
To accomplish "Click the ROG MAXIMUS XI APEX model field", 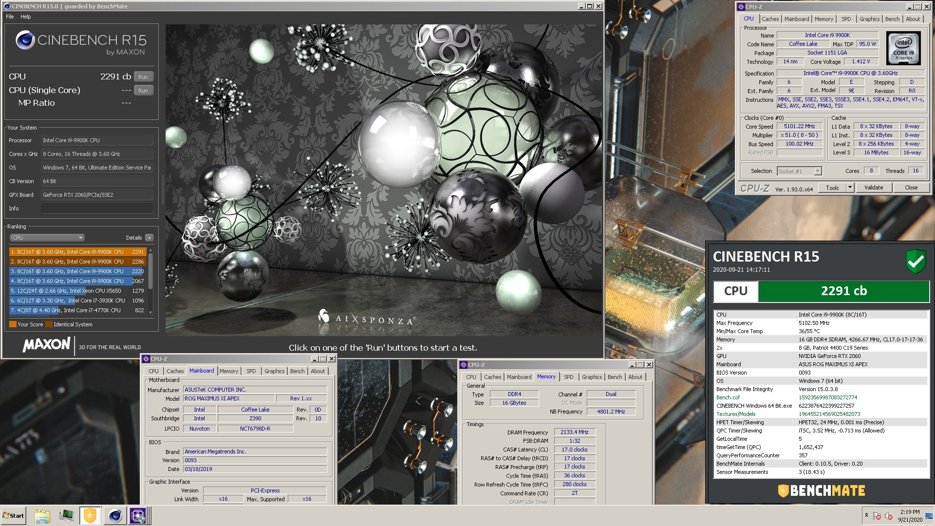I will point(229,398).
